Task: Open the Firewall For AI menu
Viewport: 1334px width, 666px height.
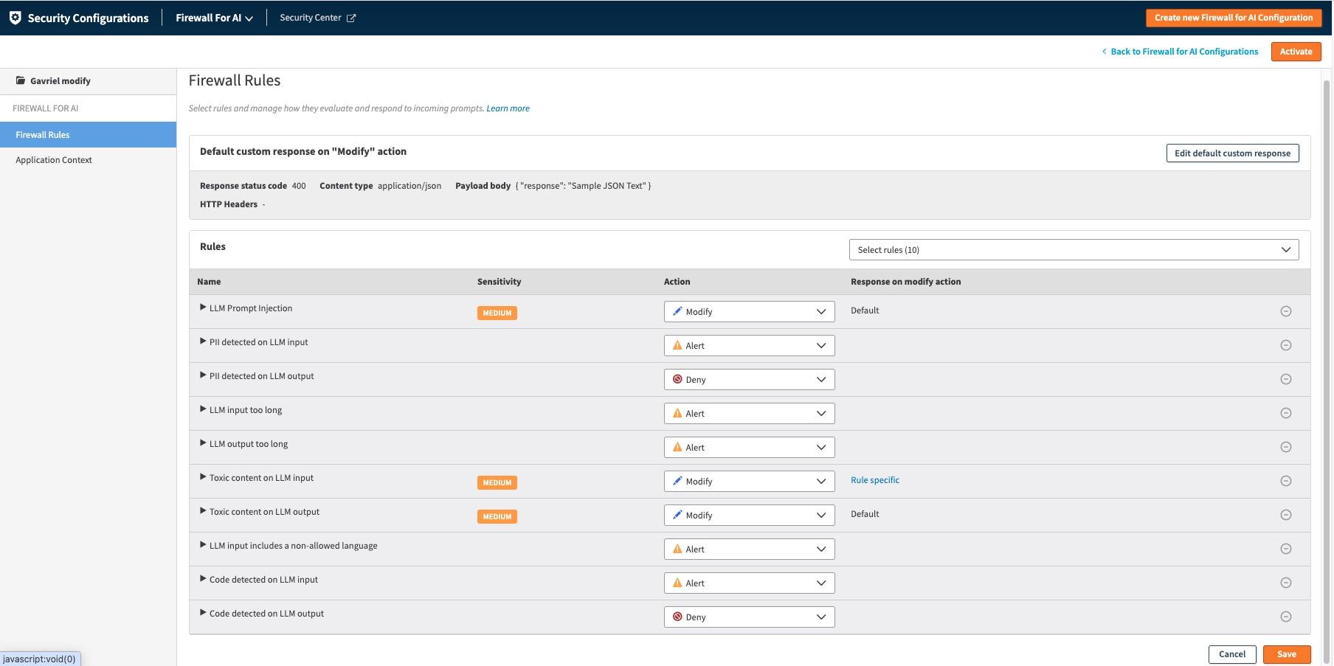Action: pyautogui.click(x=214, y=18)
